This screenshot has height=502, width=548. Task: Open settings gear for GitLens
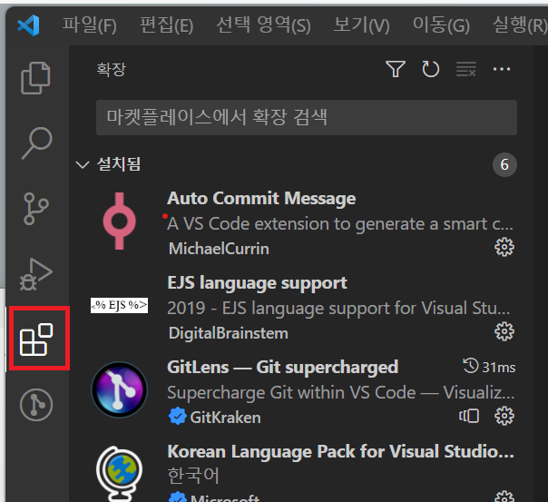tap(504, 416)
